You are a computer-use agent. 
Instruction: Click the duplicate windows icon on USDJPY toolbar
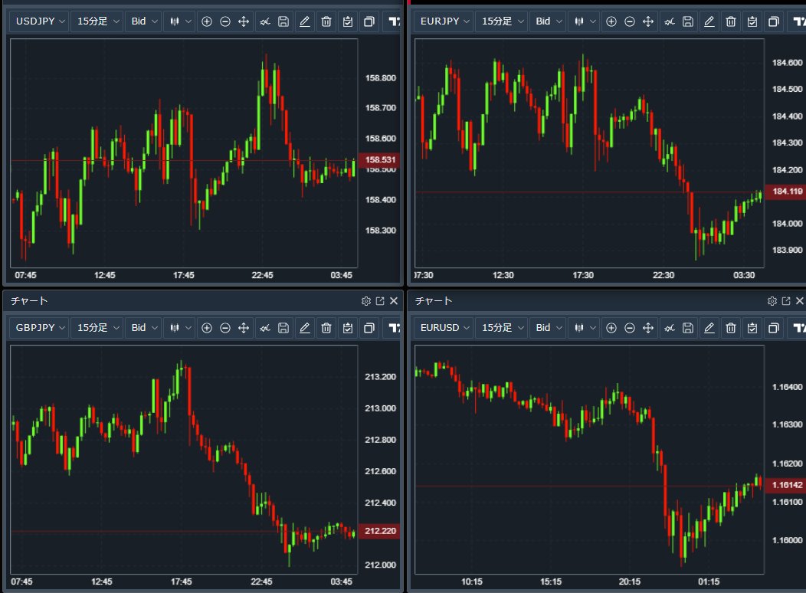point(369,21)
